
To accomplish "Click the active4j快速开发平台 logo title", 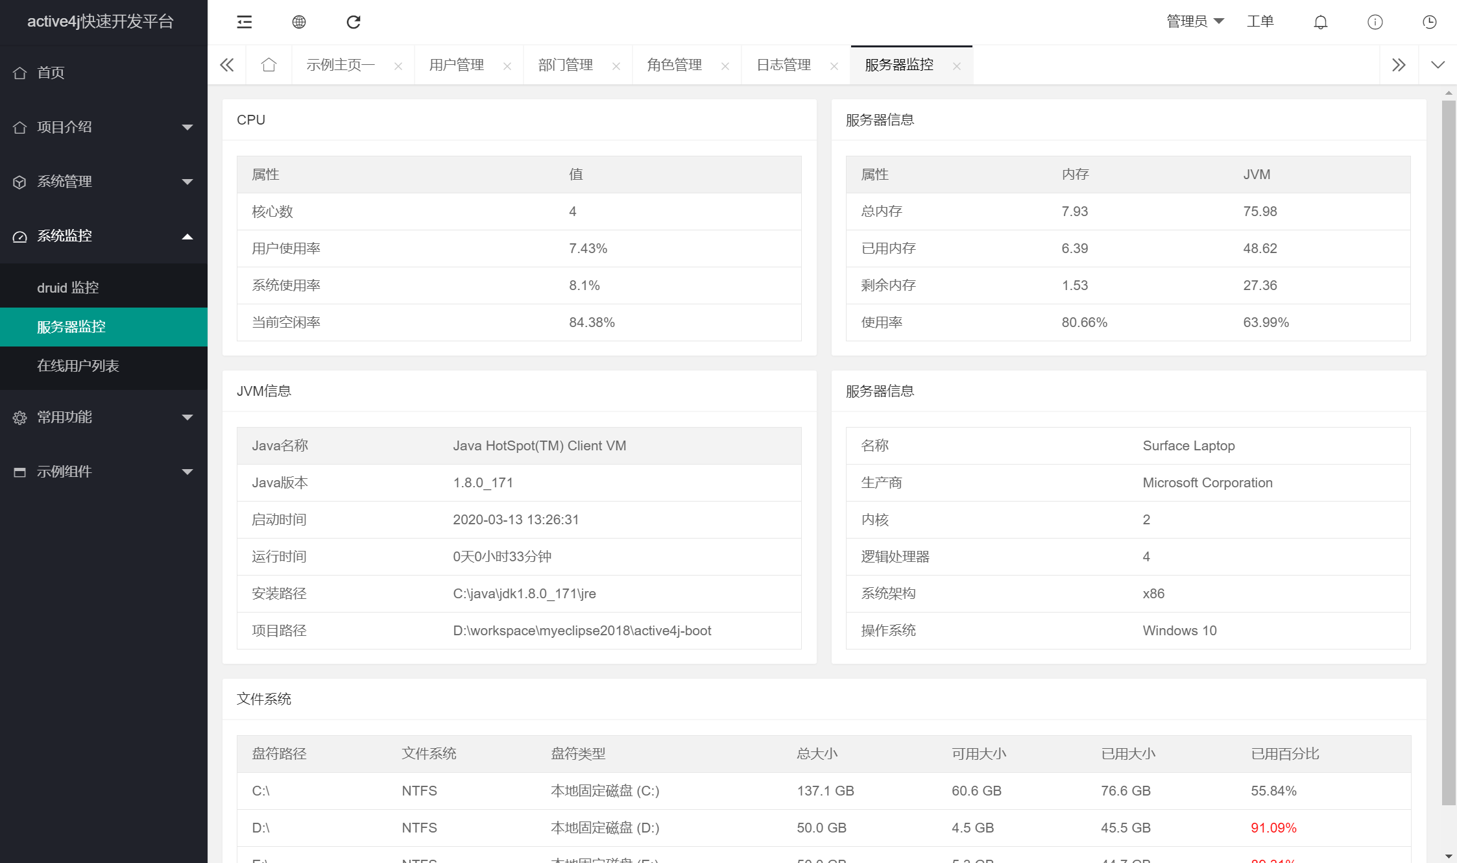I will [x=101, y=21].
